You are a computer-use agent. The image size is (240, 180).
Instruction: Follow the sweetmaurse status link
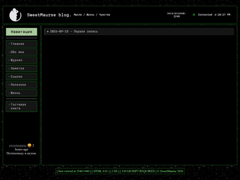pos(18,145)
